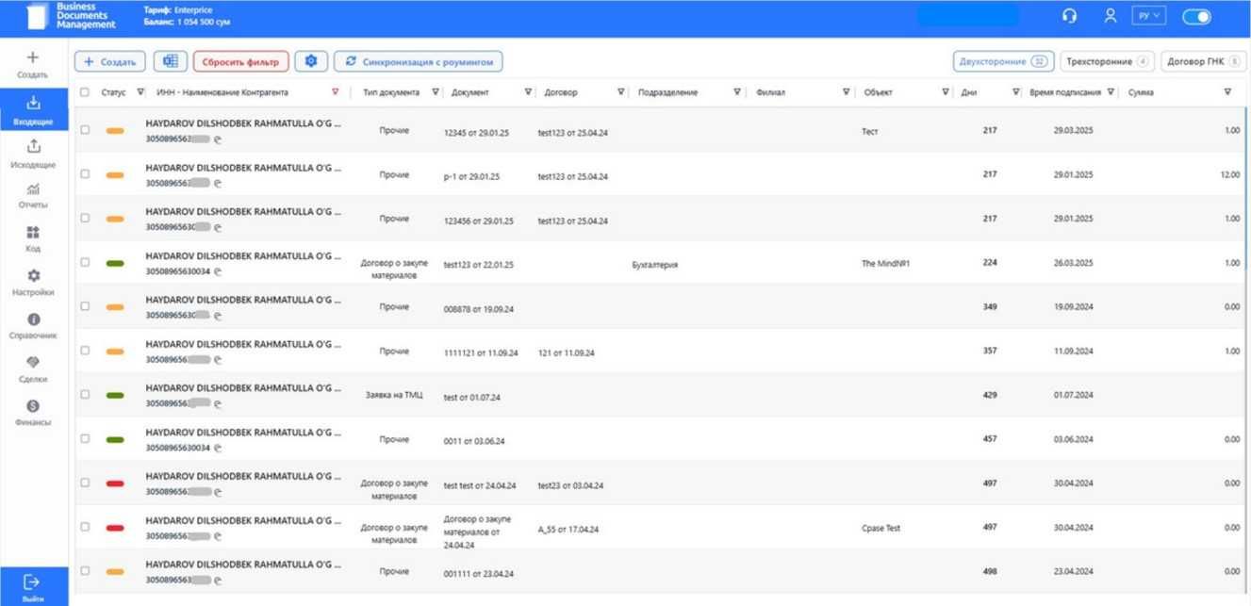Open the РУ language dropdown

point(1149,16)
